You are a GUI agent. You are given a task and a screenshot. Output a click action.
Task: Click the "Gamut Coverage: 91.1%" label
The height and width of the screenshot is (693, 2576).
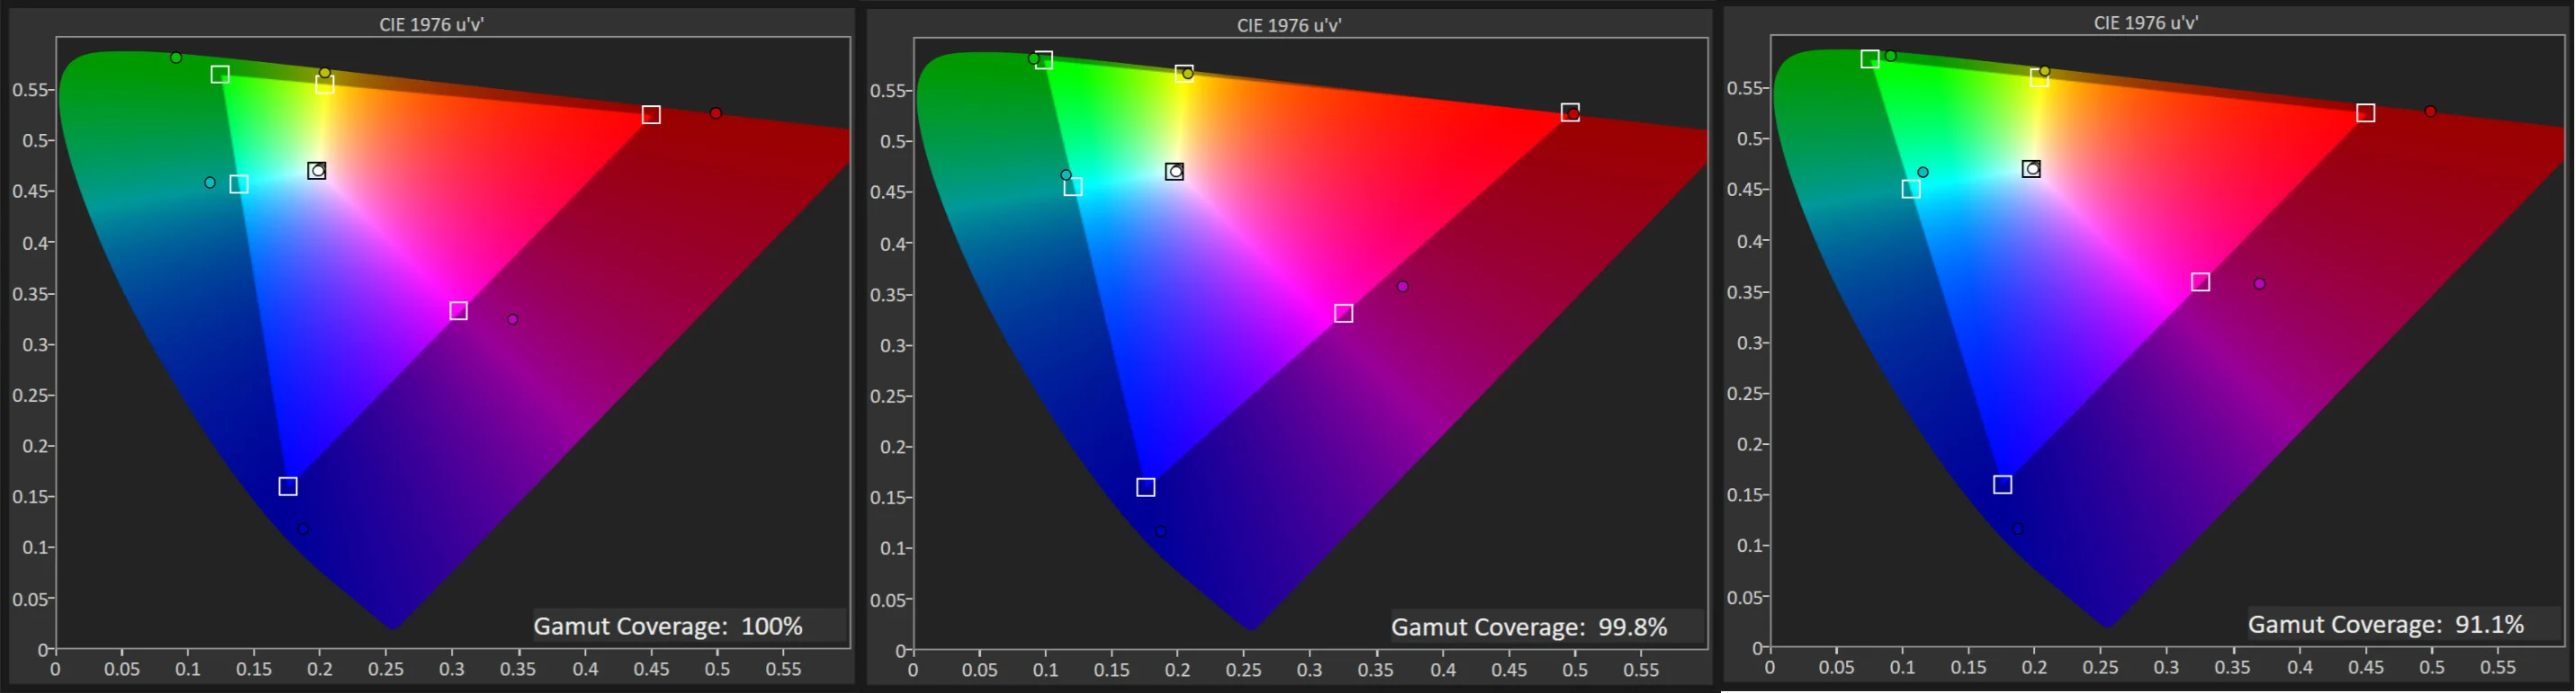click(2386, 624)
